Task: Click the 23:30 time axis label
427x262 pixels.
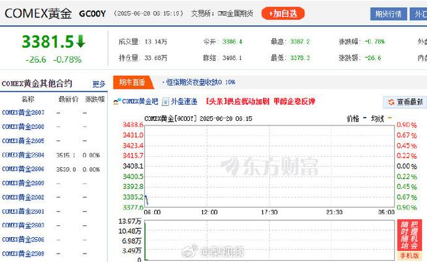Action: [334, 212]
